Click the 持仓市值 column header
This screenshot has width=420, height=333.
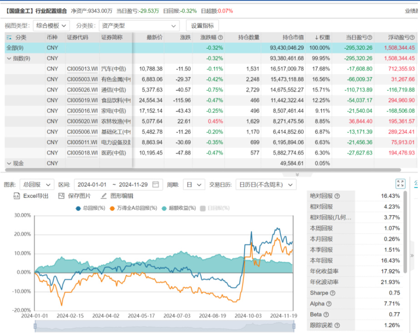tap(293, 38)
